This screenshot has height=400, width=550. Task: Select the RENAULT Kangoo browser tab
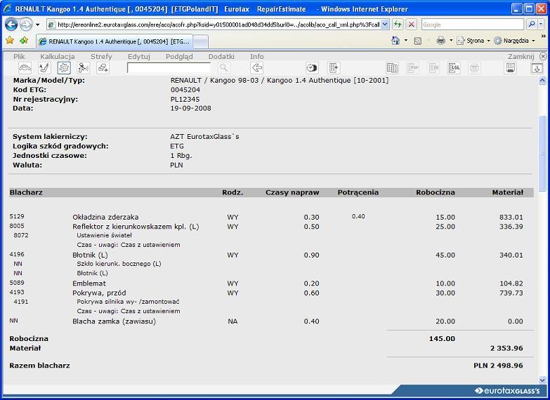tap(114, 41)
